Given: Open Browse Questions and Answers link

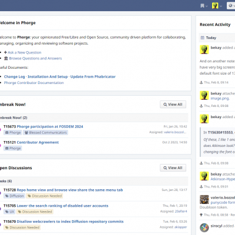Looking at the screenshot, I should click(35, 58).
